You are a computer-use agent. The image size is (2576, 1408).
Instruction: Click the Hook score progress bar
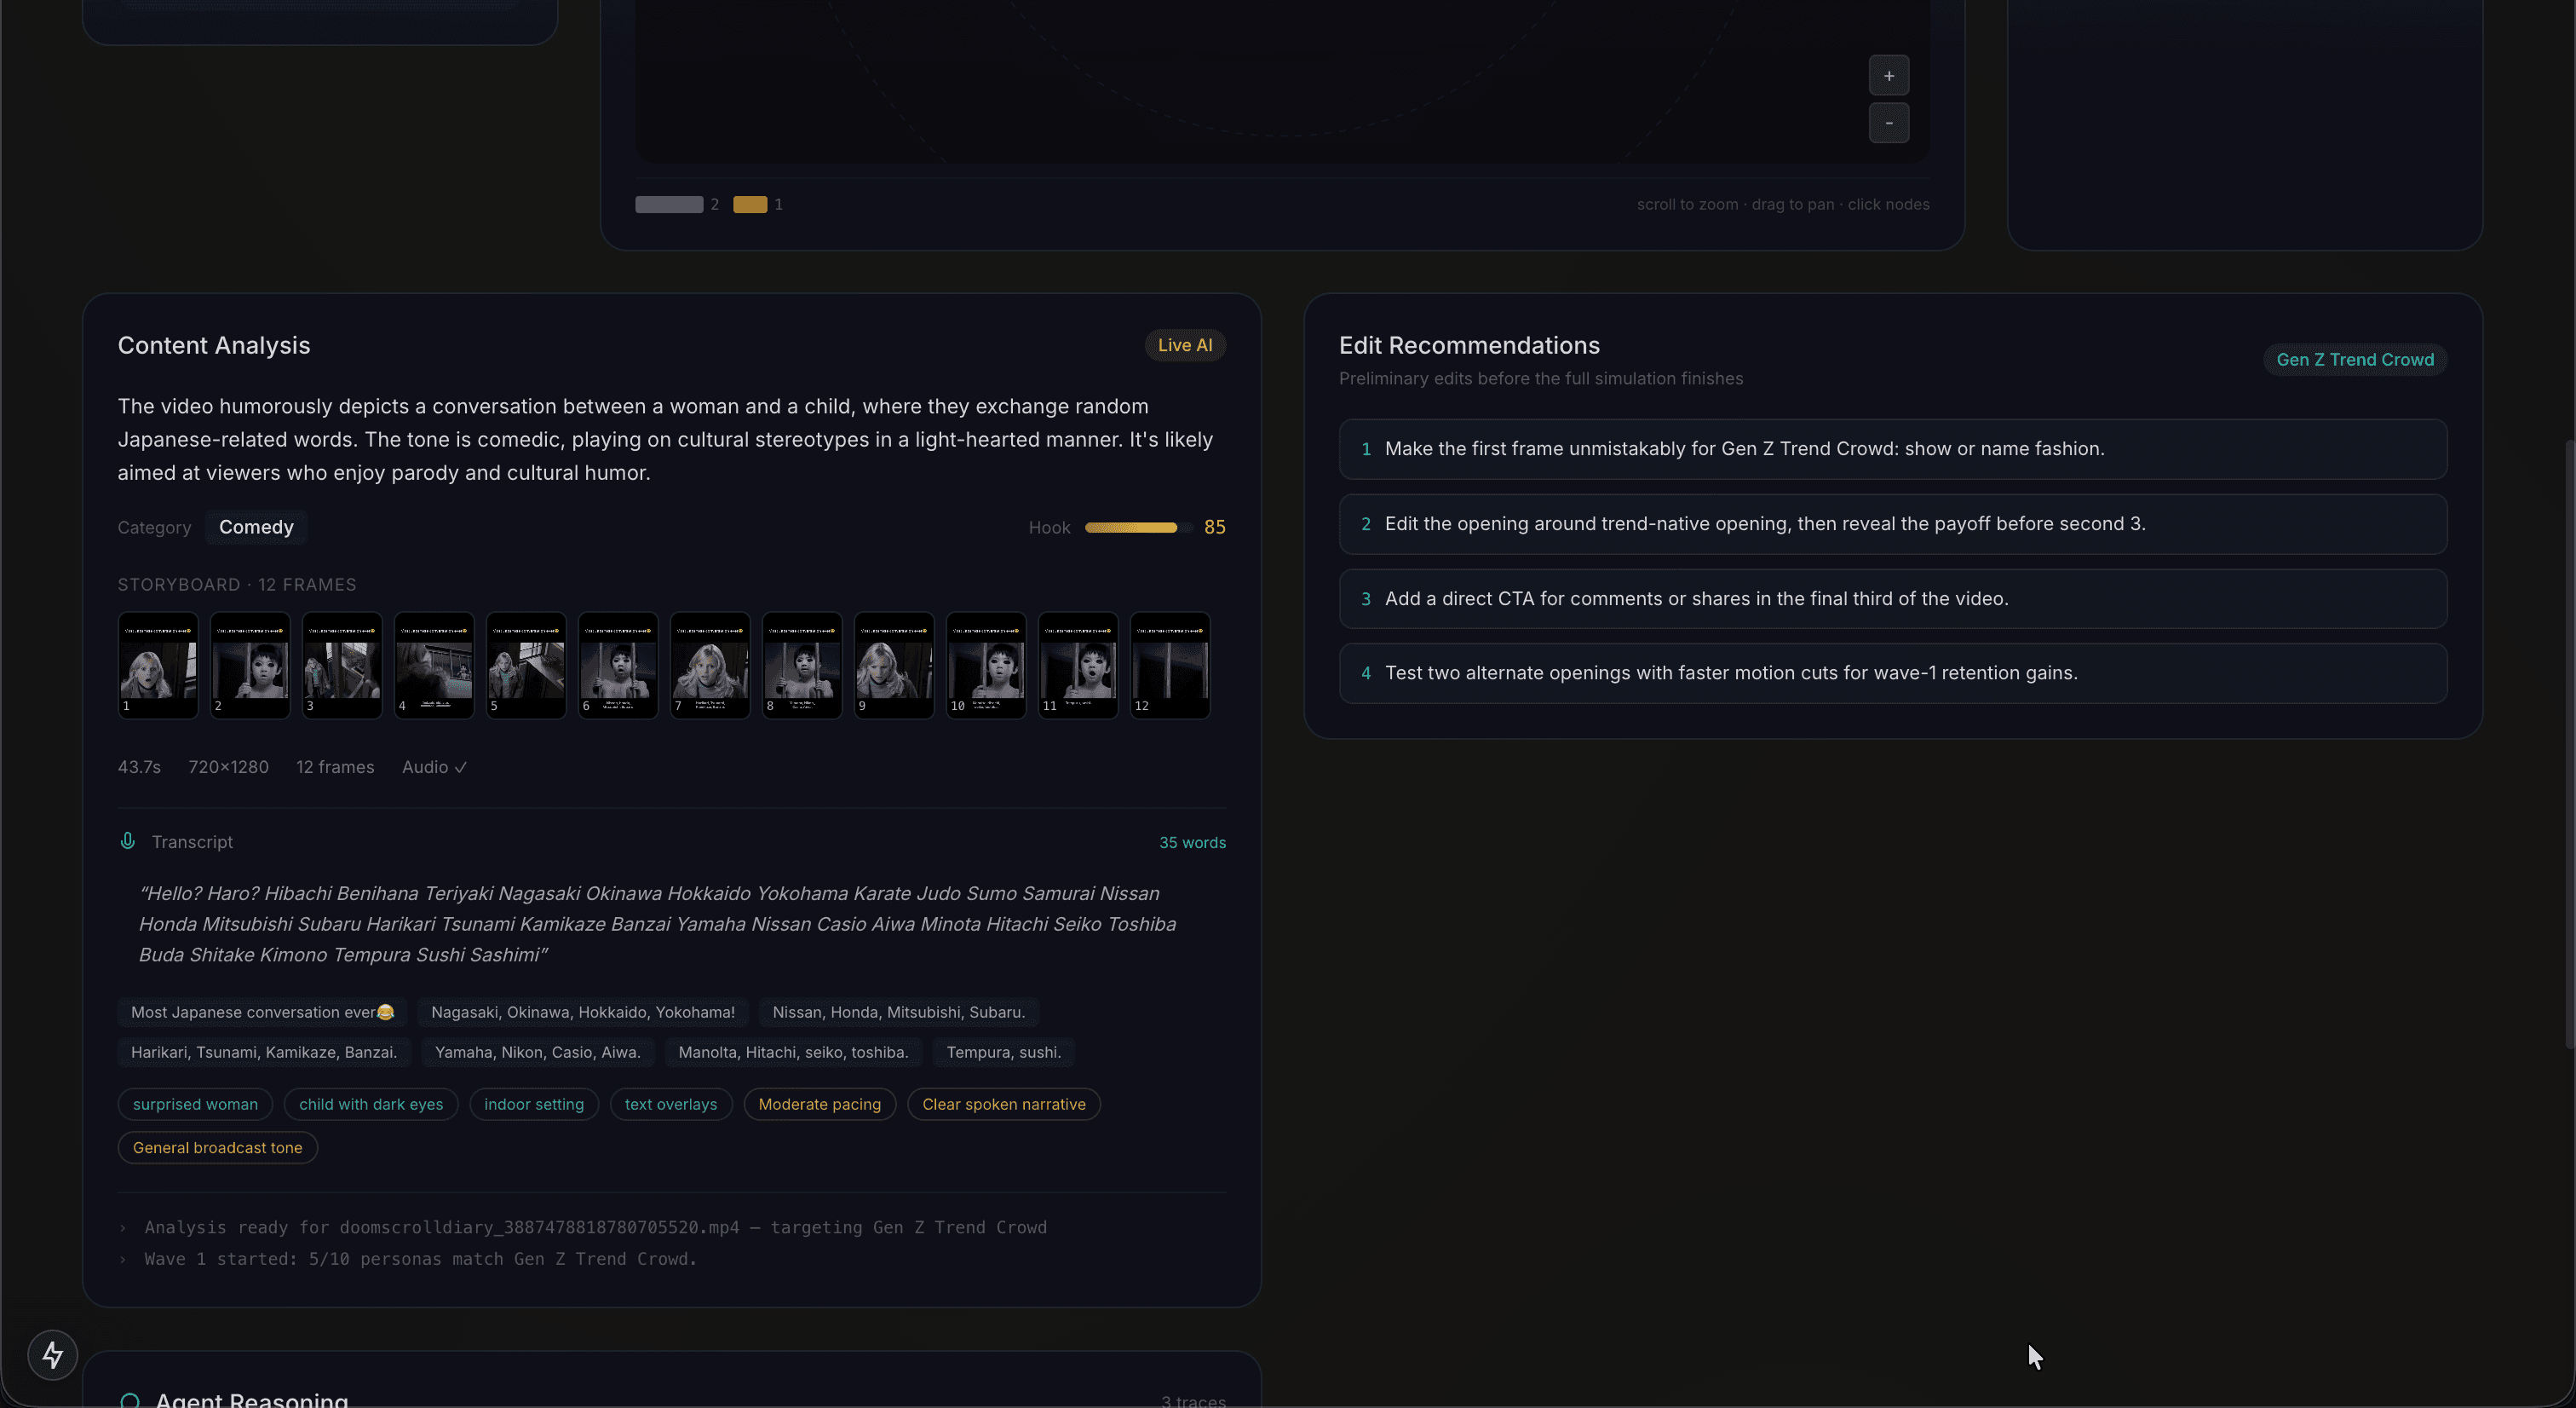click(1138, 528)
